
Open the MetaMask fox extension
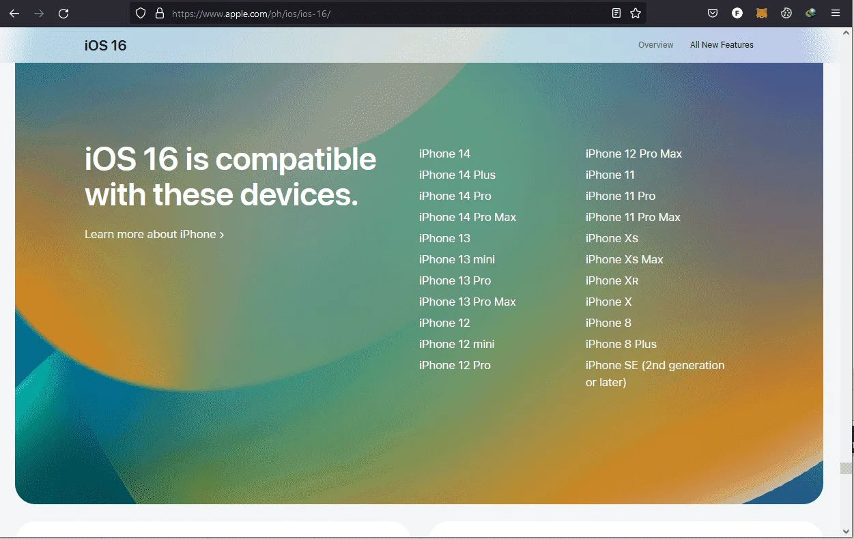762,13
